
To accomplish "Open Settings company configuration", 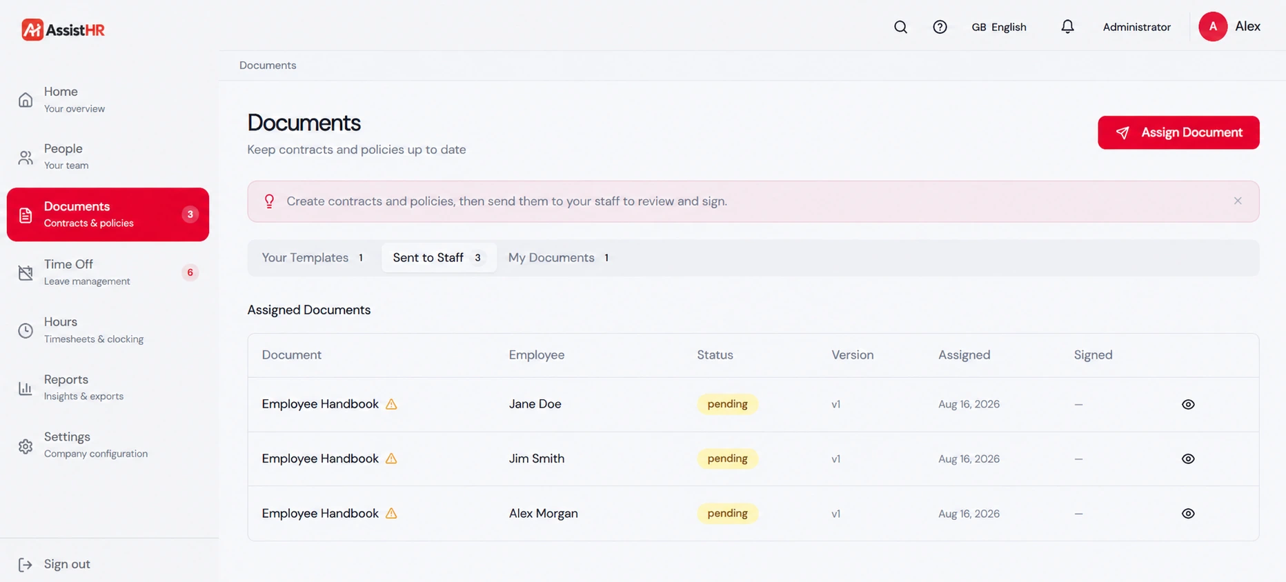I will point(108,445).
